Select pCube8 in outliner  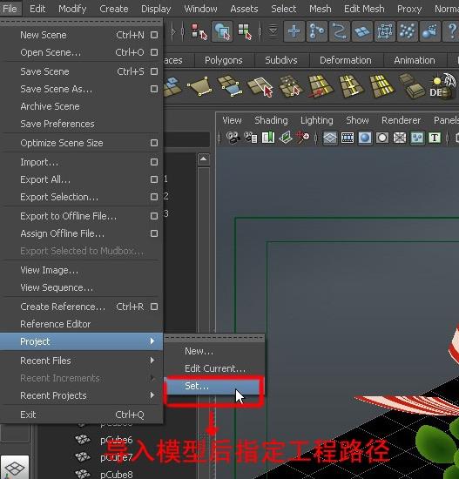pos(117,474)
